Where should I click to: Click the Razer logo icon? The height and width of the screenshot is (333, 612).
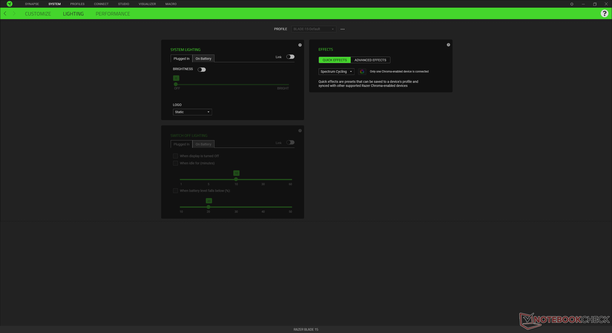[10, 4]
